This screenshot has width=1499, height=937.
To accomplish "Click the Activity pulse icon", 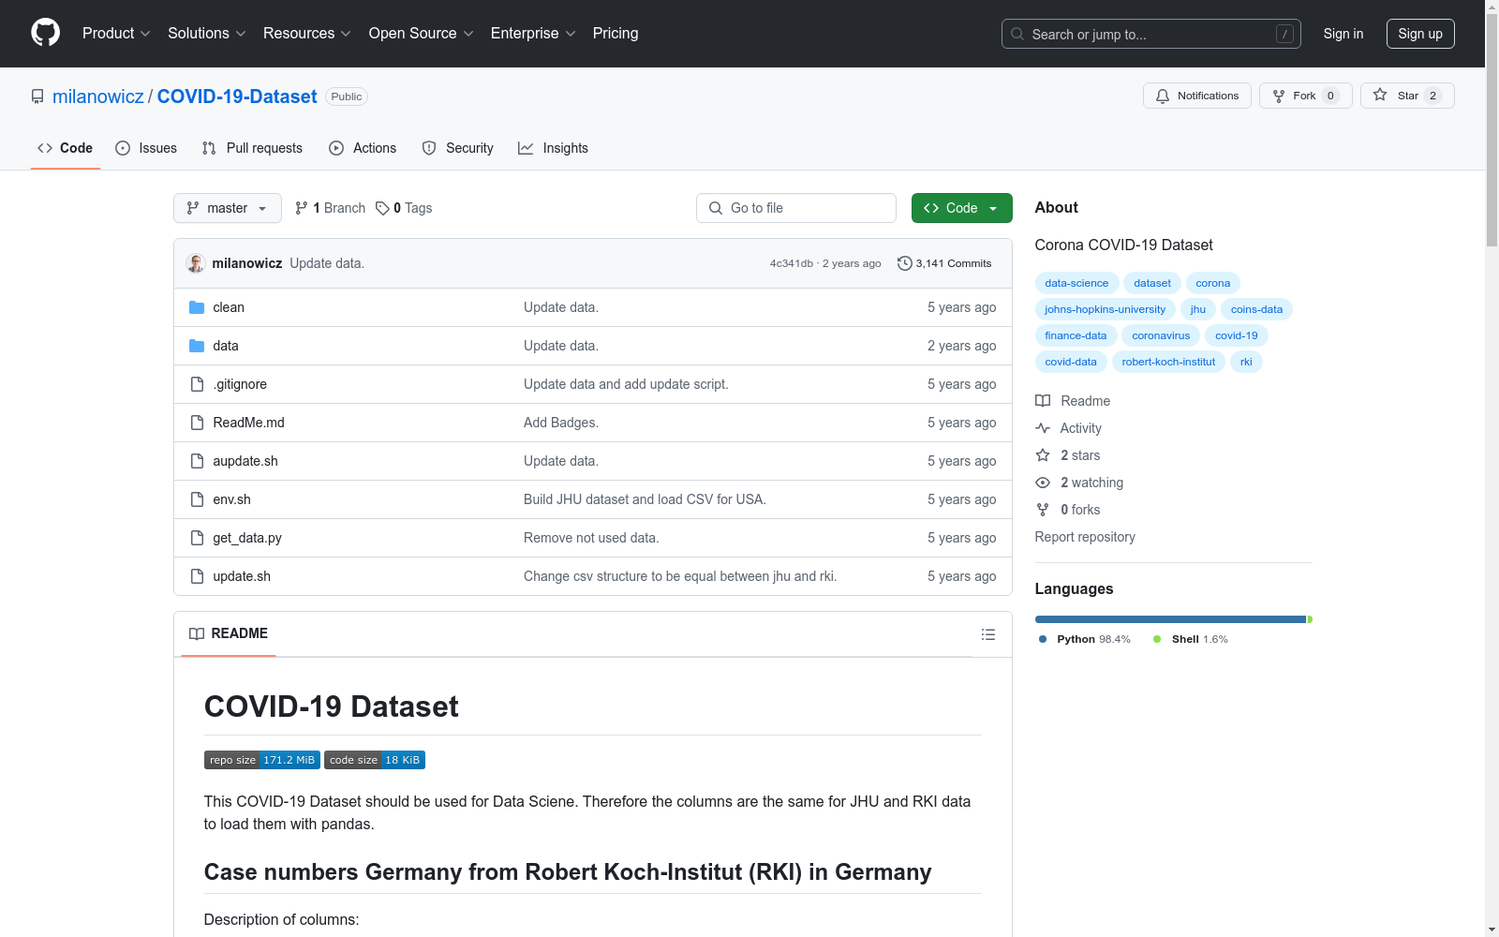I will 1043,428.
